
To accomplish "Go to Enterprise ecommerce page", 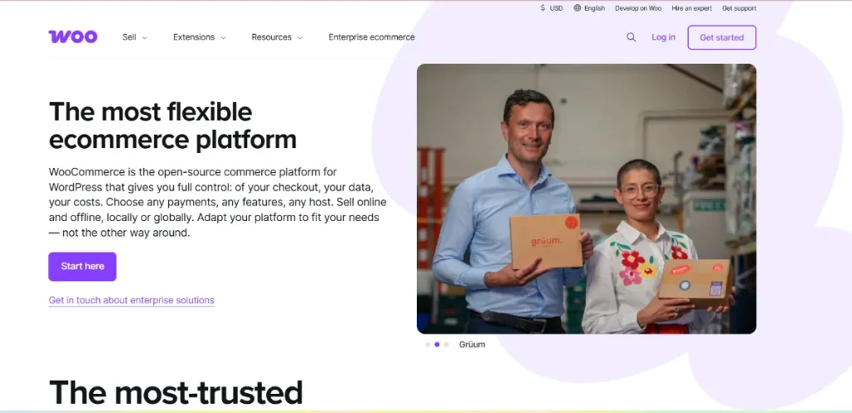I will coord(371,37).
